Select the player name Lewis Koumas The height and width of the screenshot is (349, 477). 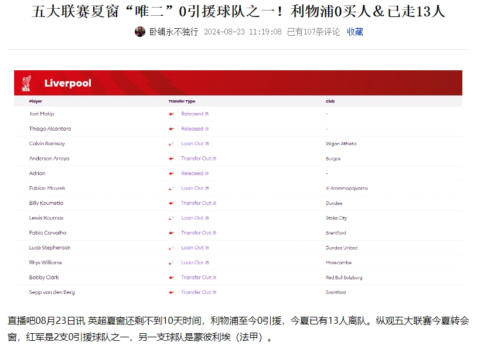(x=46, y=218)
